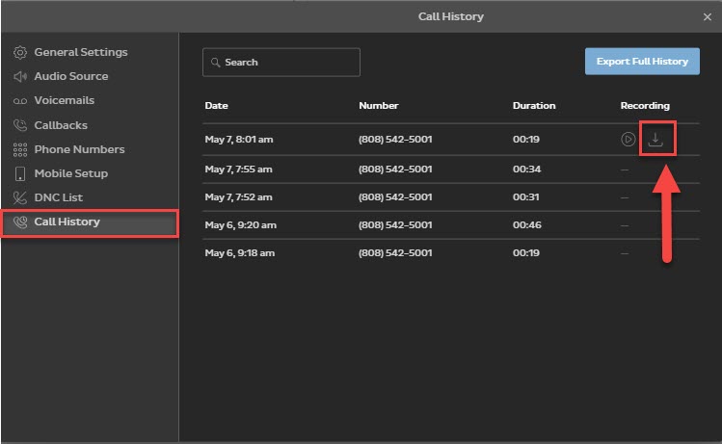Click the Duration column header
Viewport: 722px width, 444px height.
[533, 106]
